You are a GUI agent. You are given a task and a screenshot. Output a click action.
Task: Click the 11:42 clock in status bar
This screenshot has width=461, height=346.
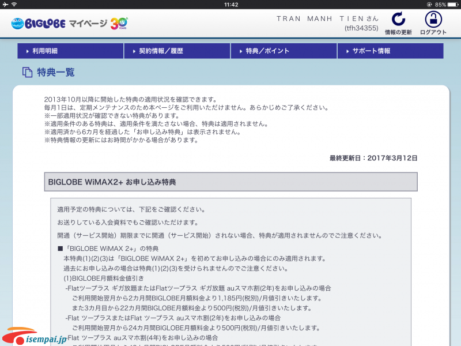pos(231,5)
